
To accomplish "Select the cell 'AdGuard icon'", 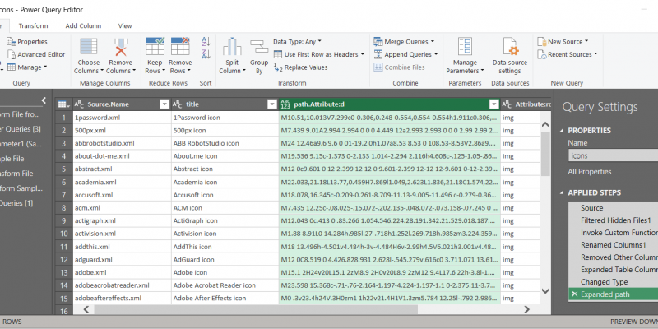I will [x=225, y=259].
